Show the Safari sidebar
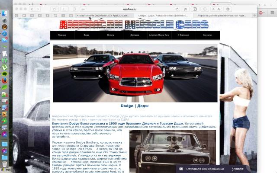277x173 pixels. 64,9
